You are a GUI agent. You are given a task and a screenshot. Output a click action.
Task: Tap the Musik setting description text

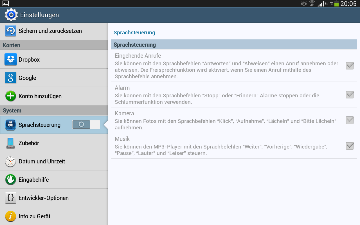pyautogui.click(x=221, y=150)
